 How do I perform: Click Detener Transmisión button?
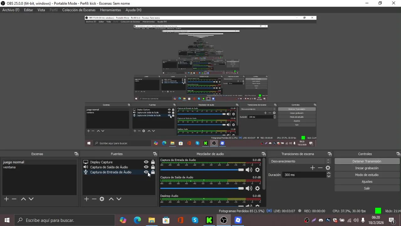click(367, 161)
